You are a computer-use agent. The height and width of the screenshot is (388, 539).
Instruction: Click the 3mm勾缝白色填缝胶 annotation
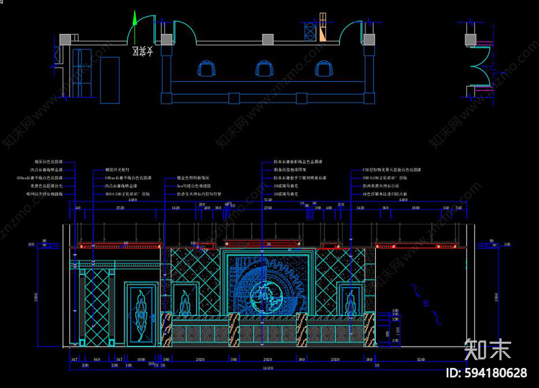(194, 186)
